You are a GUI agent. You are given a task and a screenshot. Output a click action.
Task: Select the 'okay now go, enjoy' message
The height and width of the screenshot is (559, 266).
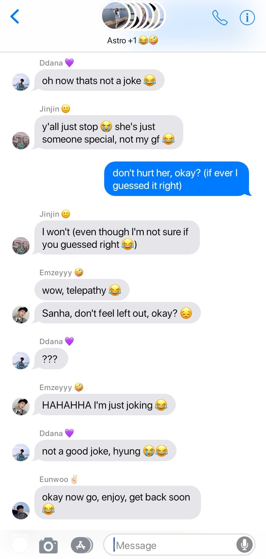(117, 503)
